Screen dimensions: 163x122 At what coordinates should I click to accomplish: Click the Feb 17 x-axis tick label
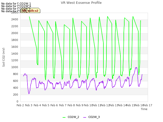coord(148,105)
